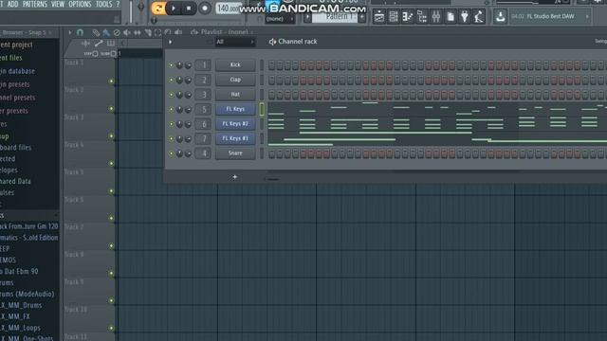Open the OPTIONS menu
The image size is (607, 341).
80,4
